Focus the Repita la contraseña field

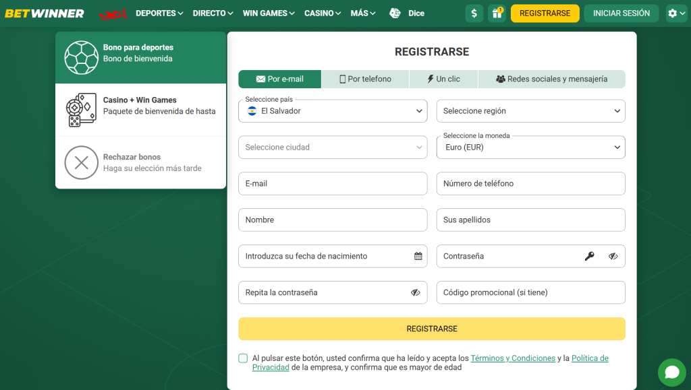333,292
